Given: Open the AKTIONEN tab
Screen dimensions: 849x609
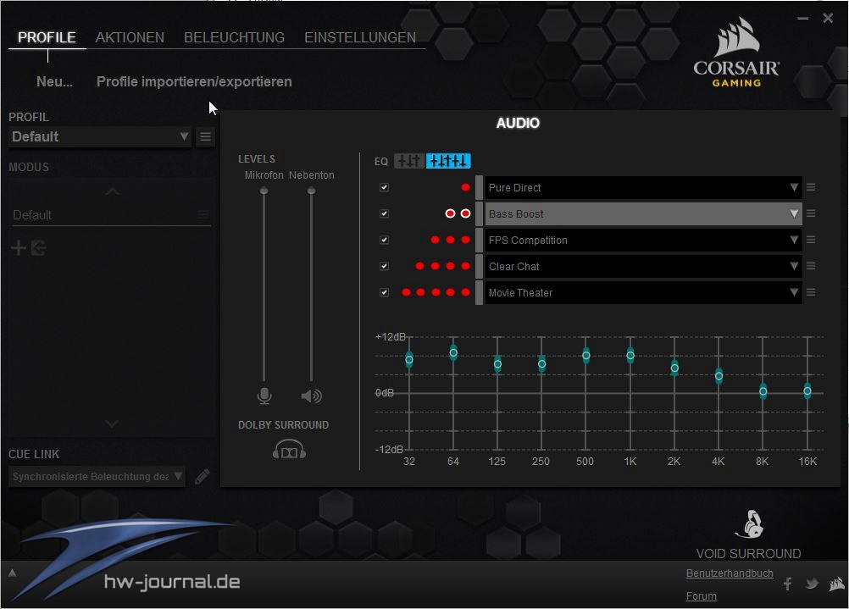Looking at the screenshot, I should 130,37.
